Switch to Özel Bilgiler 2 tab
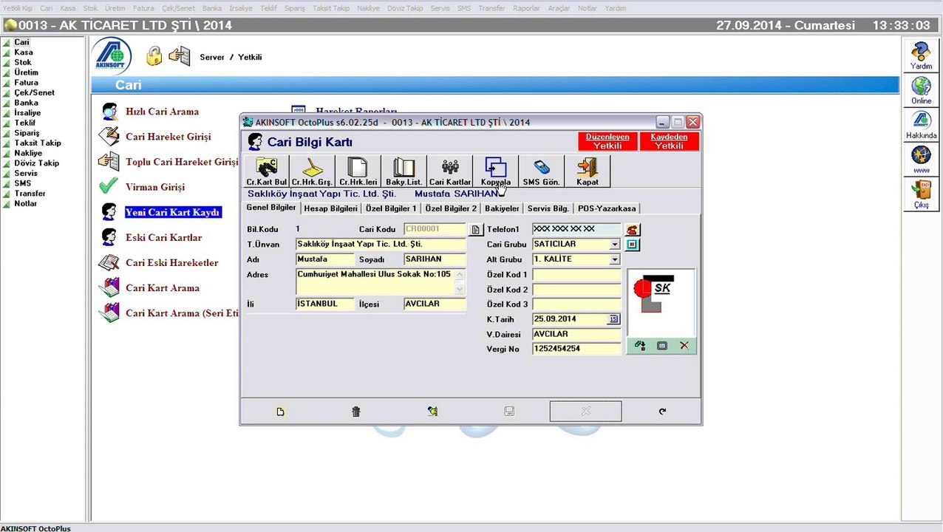943x532 pixels. pos(451,208)
